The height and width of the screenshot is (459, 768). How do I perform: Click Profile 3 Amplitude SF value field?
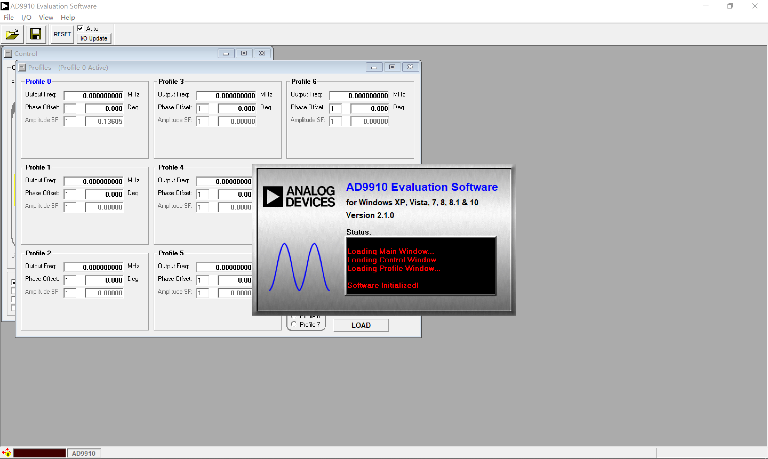coord(237,121)
